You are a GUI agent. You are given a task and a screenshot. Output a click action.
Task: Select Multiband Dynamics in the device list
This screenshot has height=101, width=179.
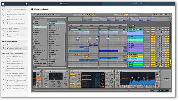click(x=55, y=45)
